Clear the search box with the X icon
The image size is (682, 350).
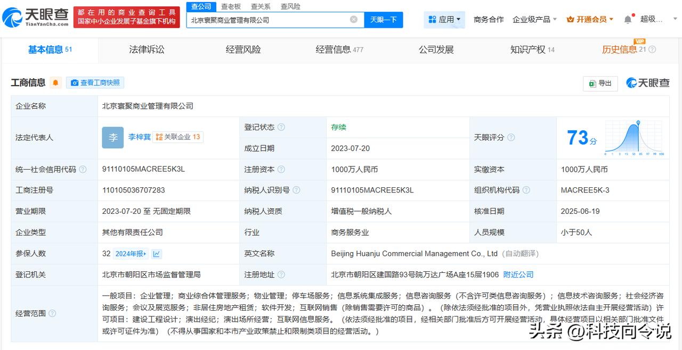(354, 20)
